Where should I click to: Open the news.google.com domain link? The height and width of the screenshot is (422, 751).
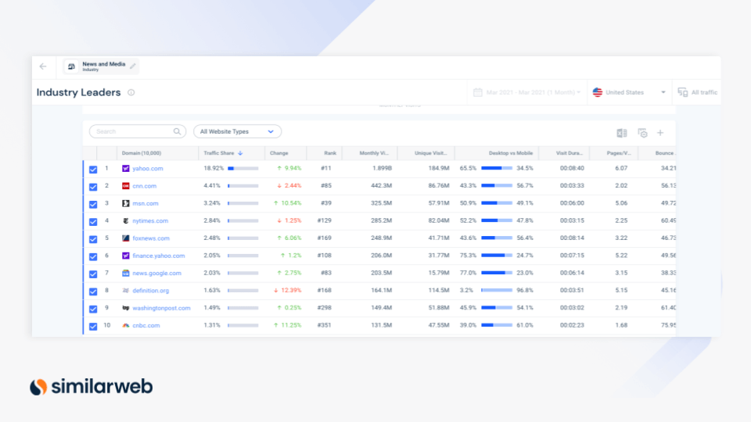(156, 273)
